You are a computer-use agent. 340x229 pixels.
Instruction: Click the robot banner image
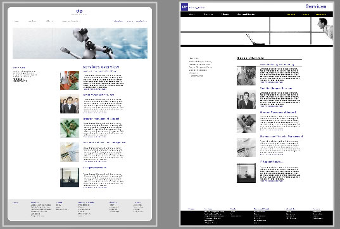coord(80,43)
